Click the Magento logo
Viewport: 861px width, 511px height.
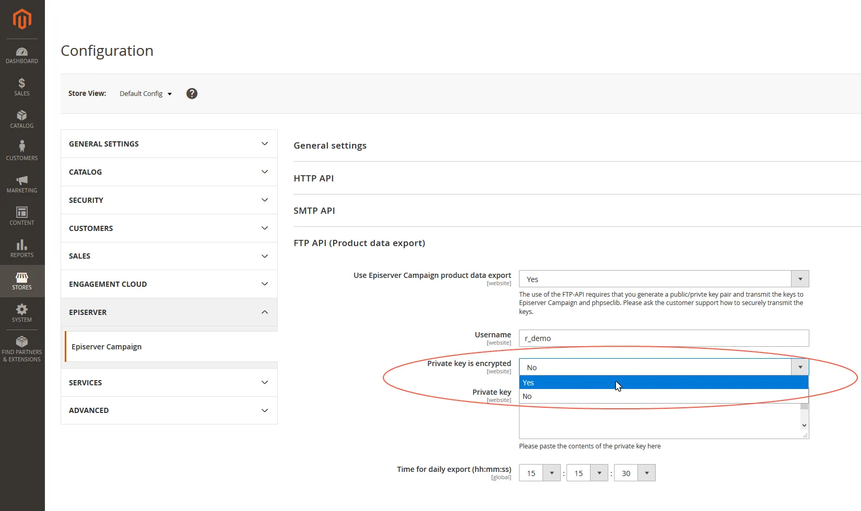pos(22,19)
